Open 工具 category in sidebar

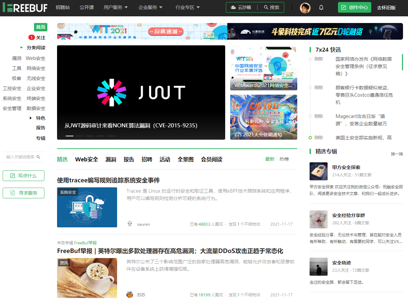click(x=17, y=68)
